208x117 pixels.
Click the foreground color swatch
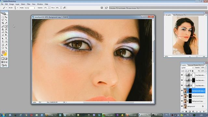point(3,52)
